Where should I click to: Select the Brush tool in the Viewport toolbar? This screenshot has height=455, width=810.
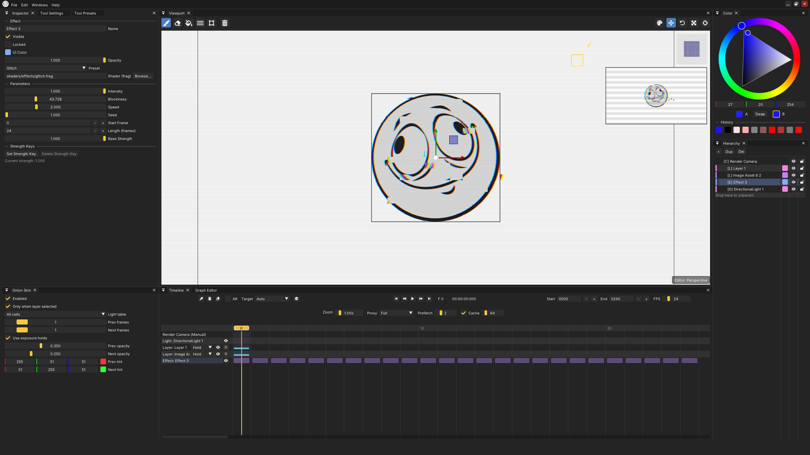[166, 23]
